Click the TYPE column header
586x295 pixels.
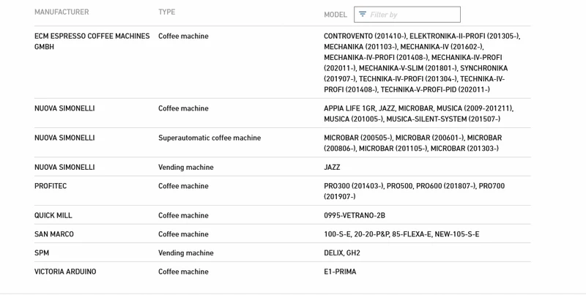pyautogui.click(x=167, y=12)
